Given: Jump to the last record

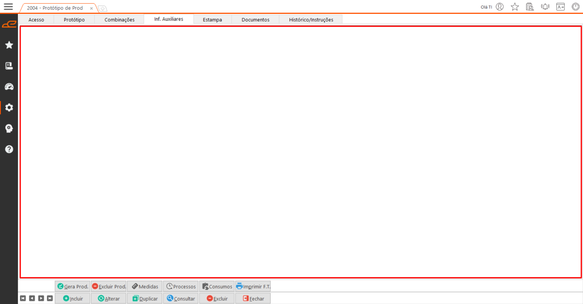Looking at the screenshot, I should pyautogui.click(x=50, y=299).
